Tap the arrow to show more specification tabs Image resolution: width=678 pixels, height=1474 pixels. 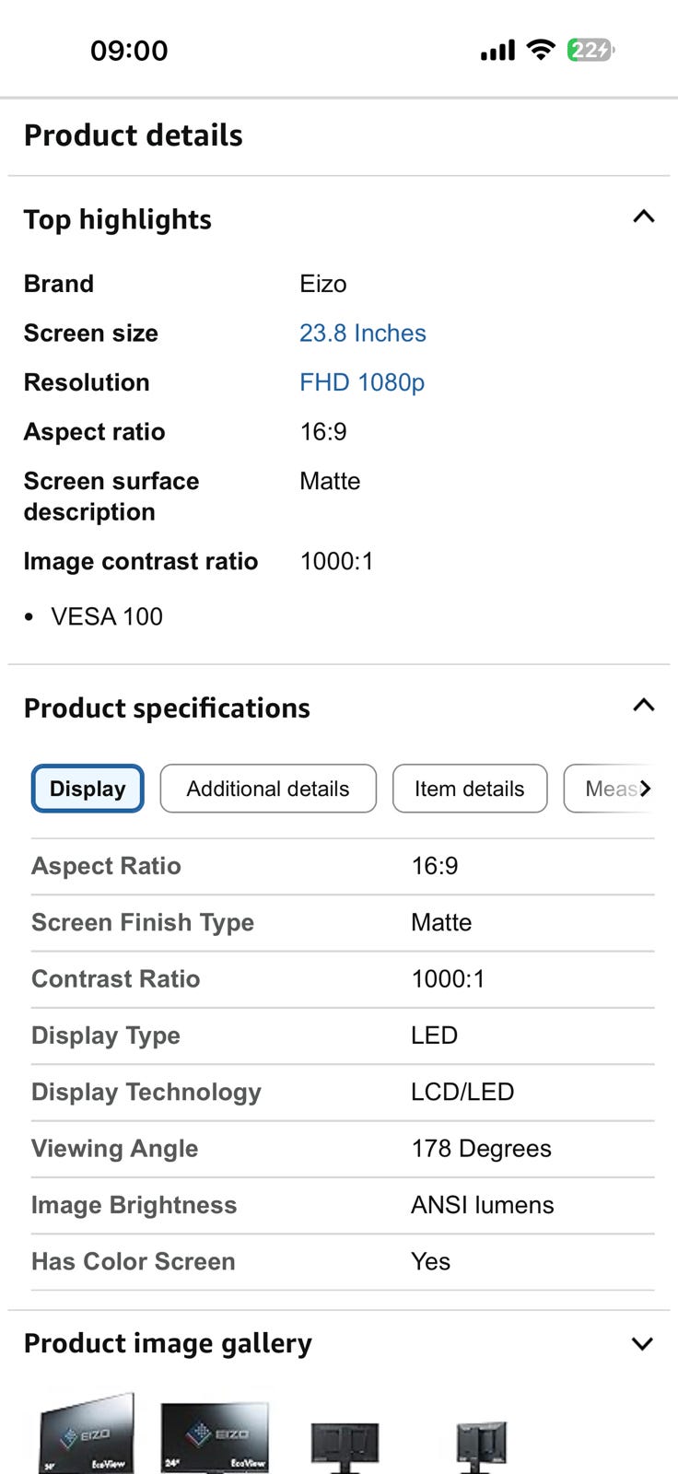coord(646,789)
